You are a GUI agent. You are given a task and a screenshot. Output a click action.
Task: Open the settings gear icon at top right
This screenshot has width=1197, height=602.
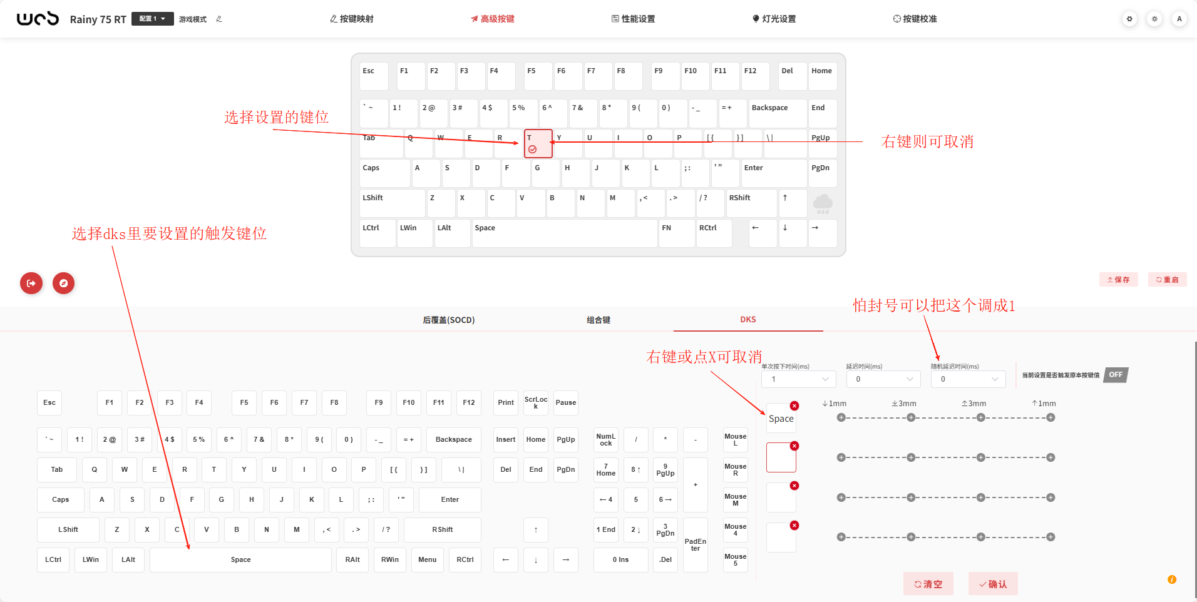click(x=1129, y=19)
